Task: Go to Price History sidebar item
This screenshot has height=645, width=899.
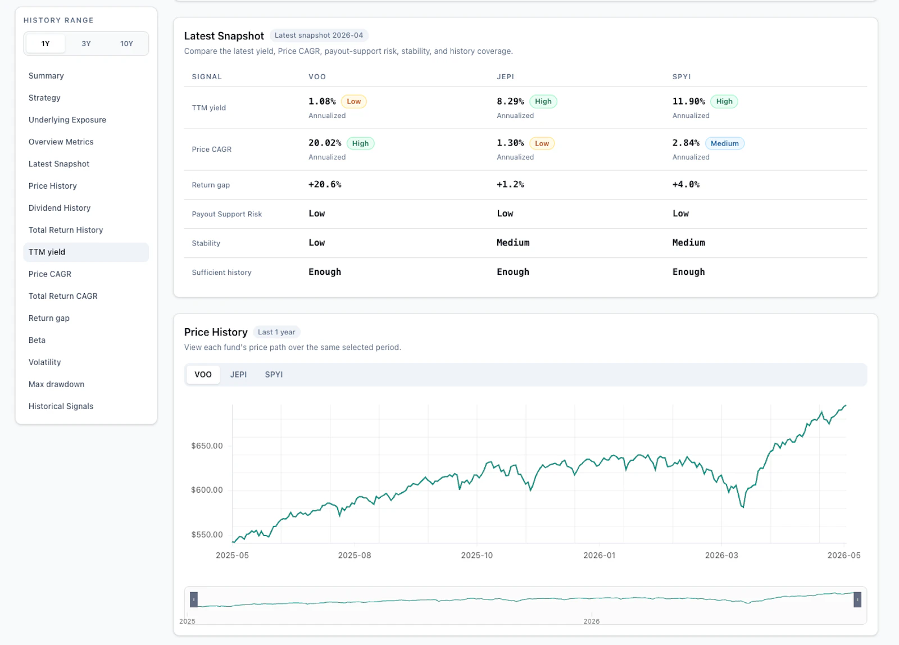Action: point(86,186)
